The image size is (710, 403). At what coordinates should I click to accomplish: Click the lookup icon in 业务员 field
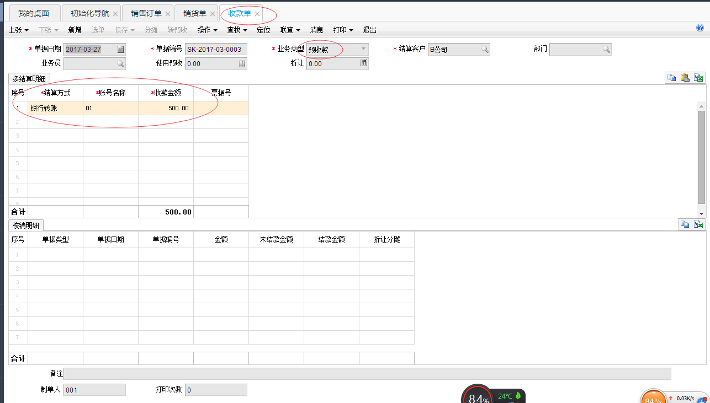tap(120, 64)
